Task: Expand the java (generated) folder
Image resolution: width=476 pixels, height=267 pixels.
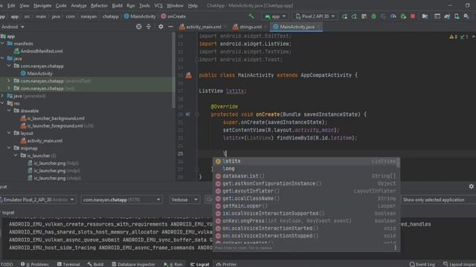Action: 3,96
